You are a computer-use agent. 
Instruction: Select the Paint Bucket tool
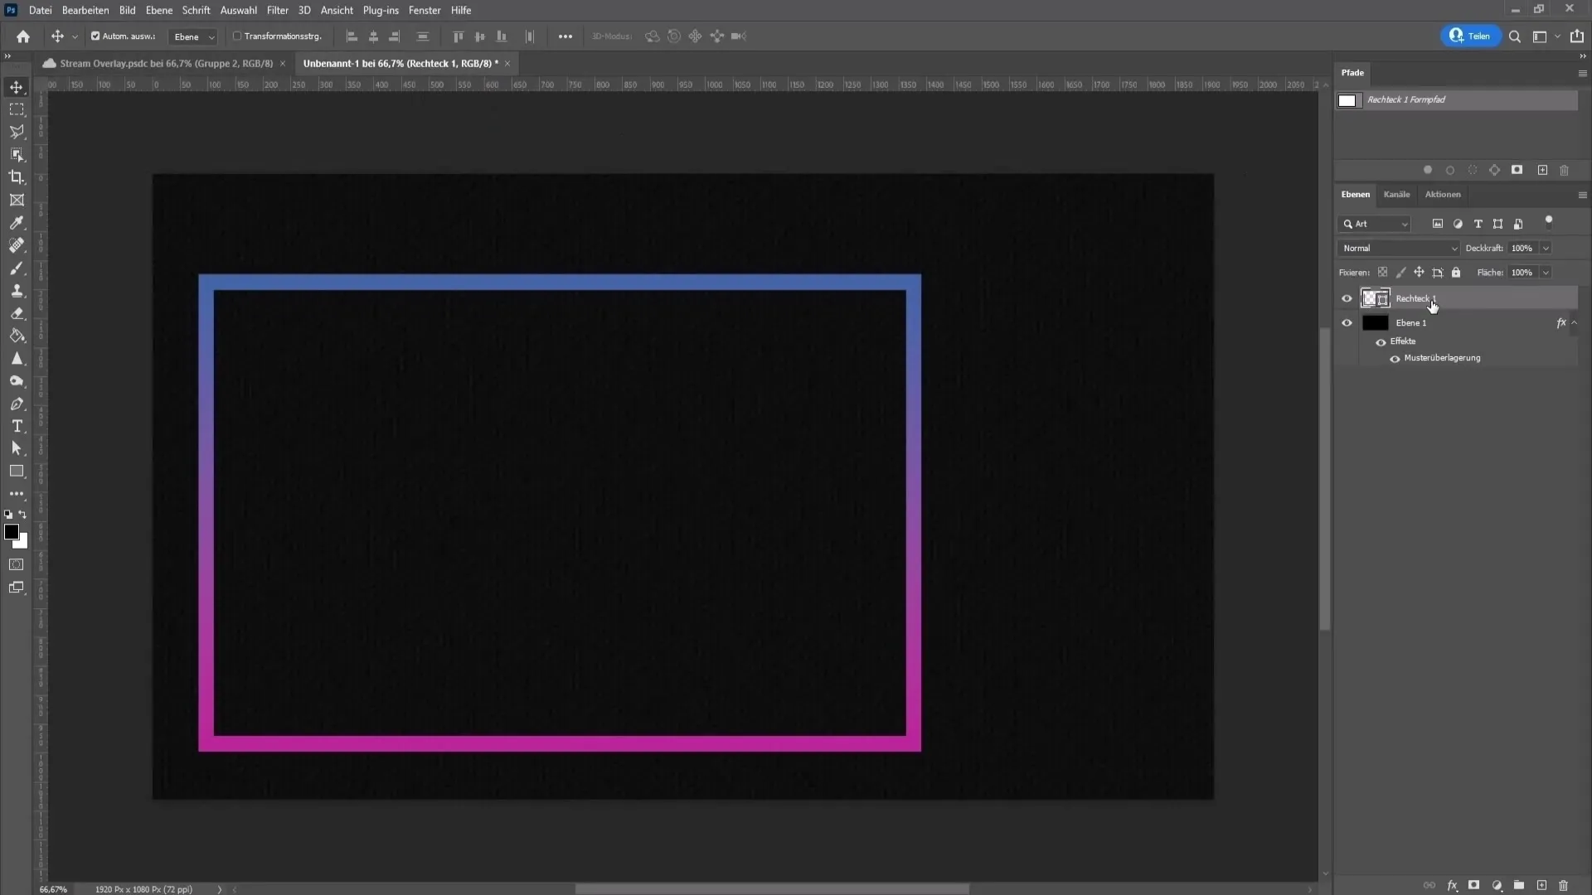[x=17, y=336]
